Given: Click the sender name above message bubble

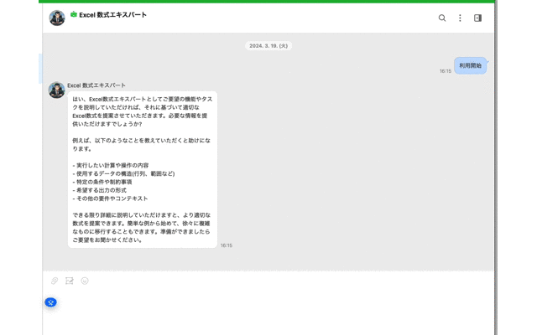Looking at the screenshot, I should (96, 85).
